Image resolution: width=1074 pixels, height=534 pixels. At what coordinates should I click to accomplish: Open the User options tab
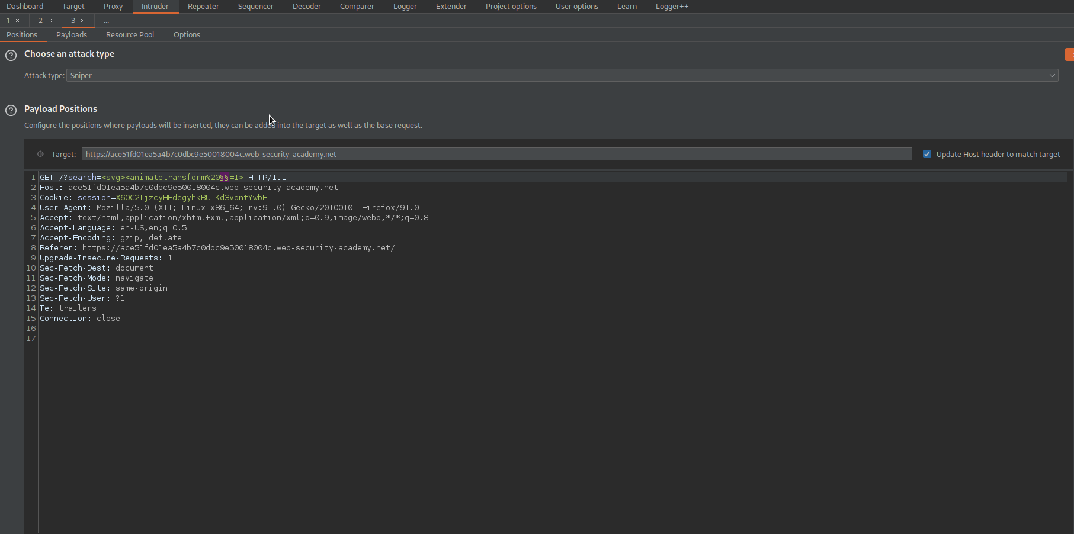[577, 7]
